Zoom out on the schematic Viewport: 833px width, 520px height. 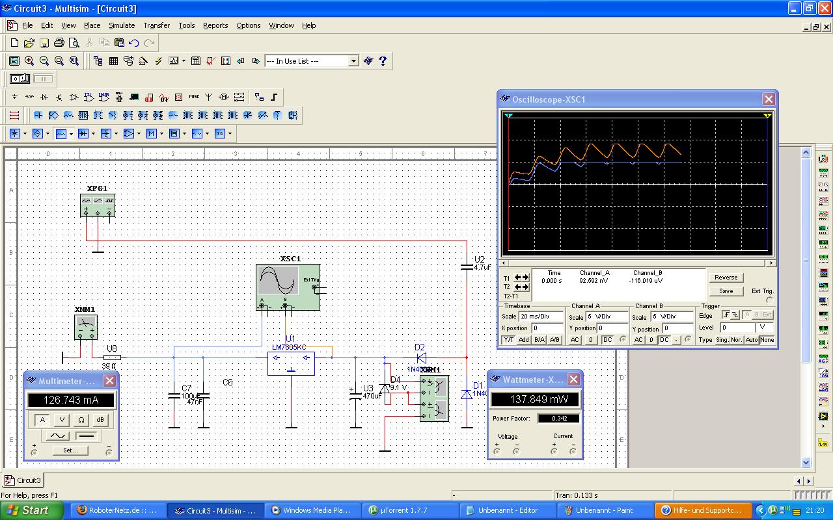(44, 60)
